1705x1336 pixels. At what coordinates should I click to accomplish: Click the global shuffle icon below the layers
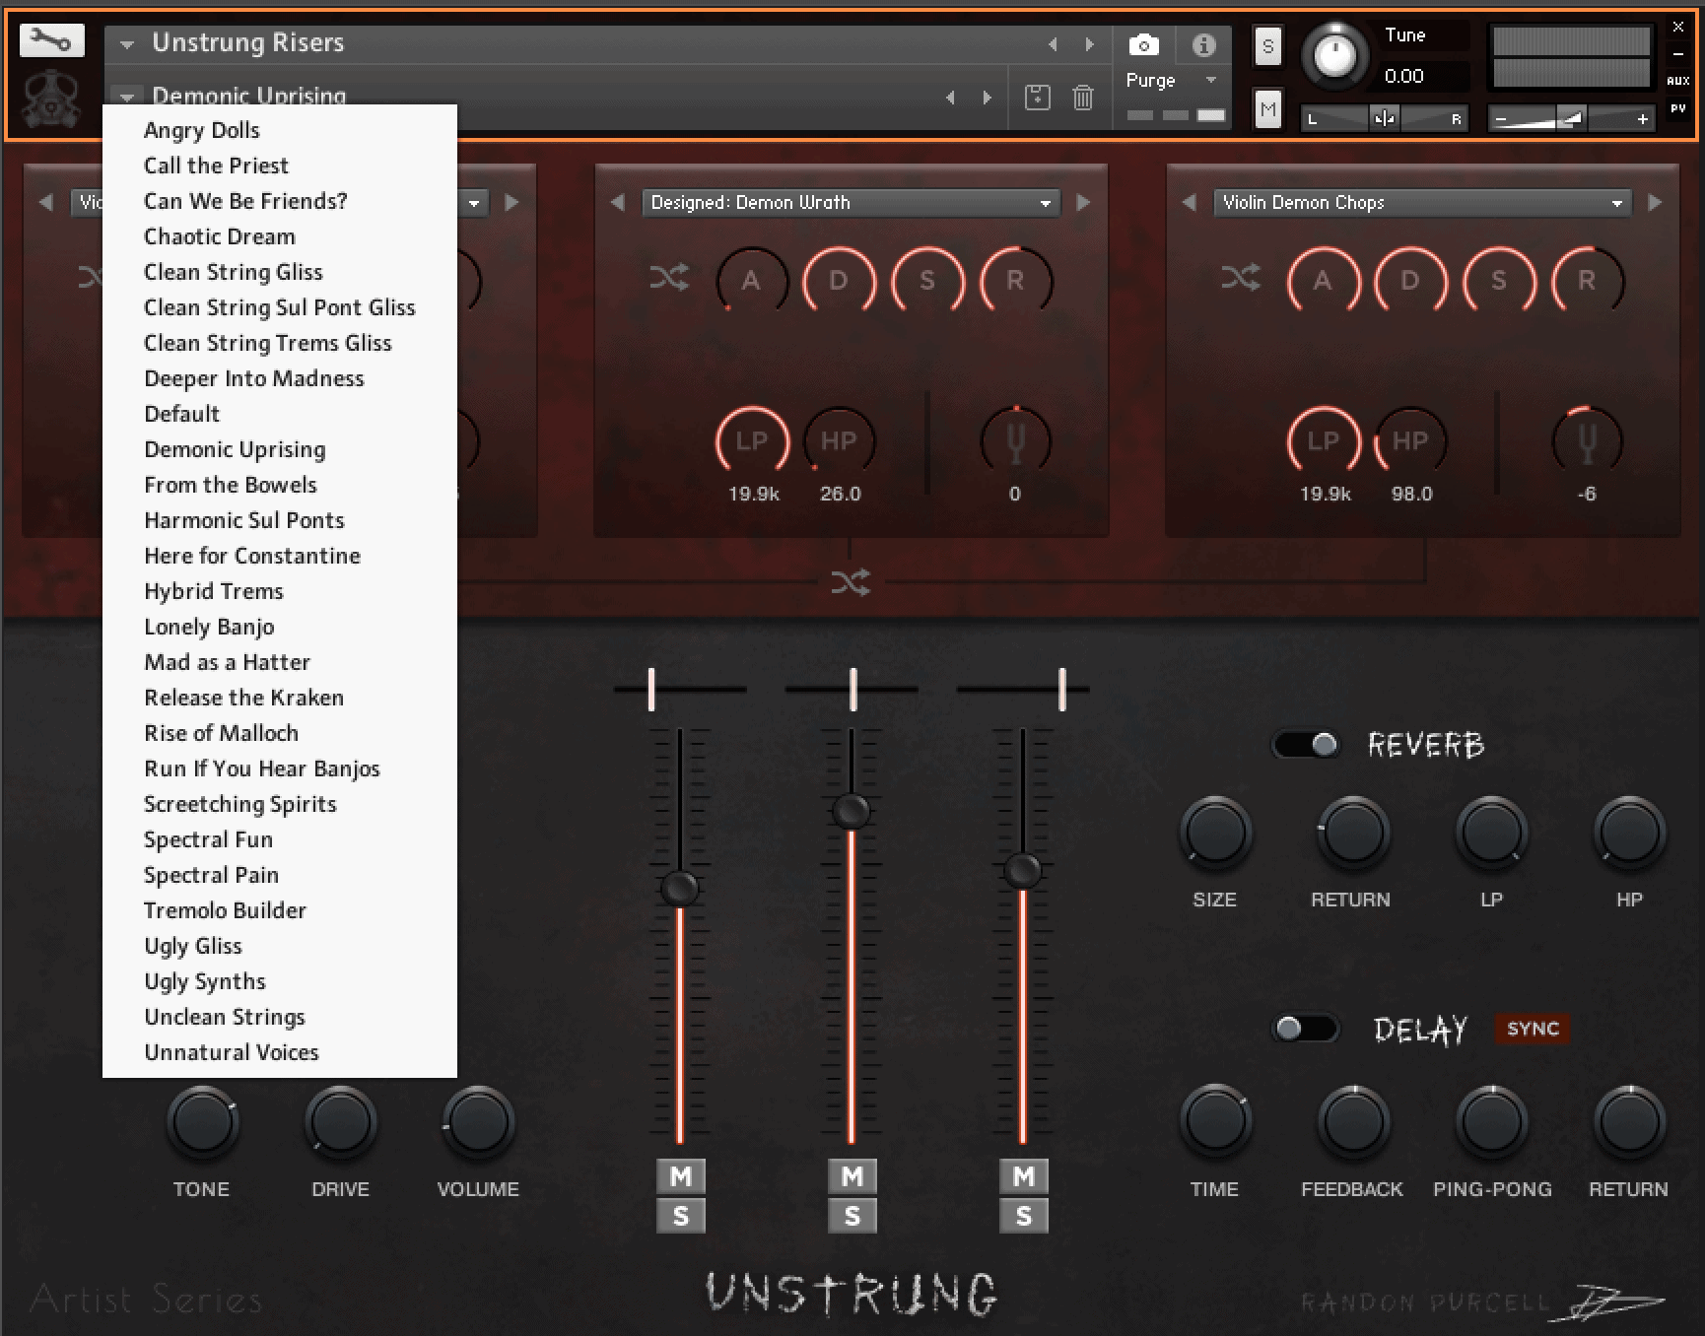coord(851,582)
